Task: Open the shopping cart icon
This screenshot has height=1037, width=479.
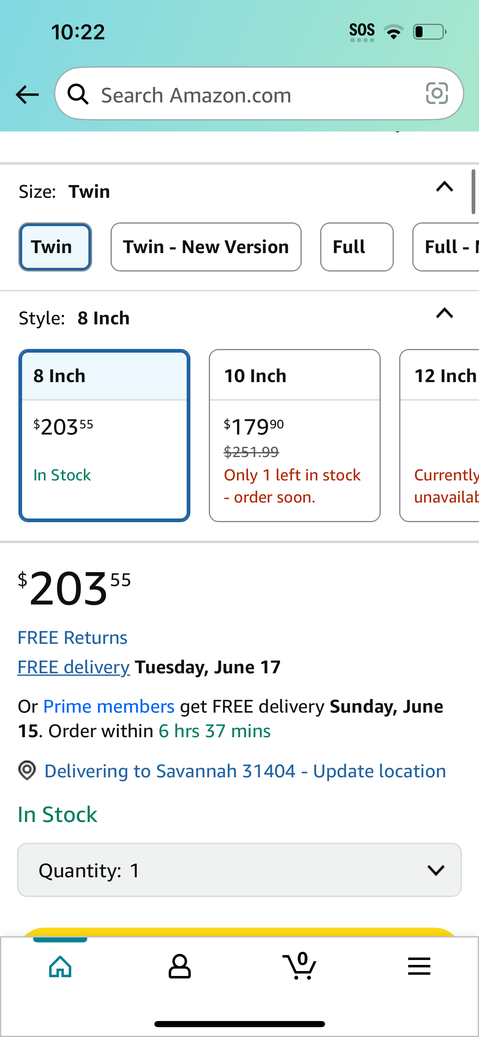Action: coord(299,966)
